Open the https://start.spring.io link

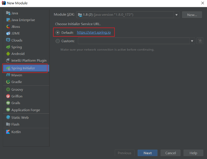coord(94,32)
